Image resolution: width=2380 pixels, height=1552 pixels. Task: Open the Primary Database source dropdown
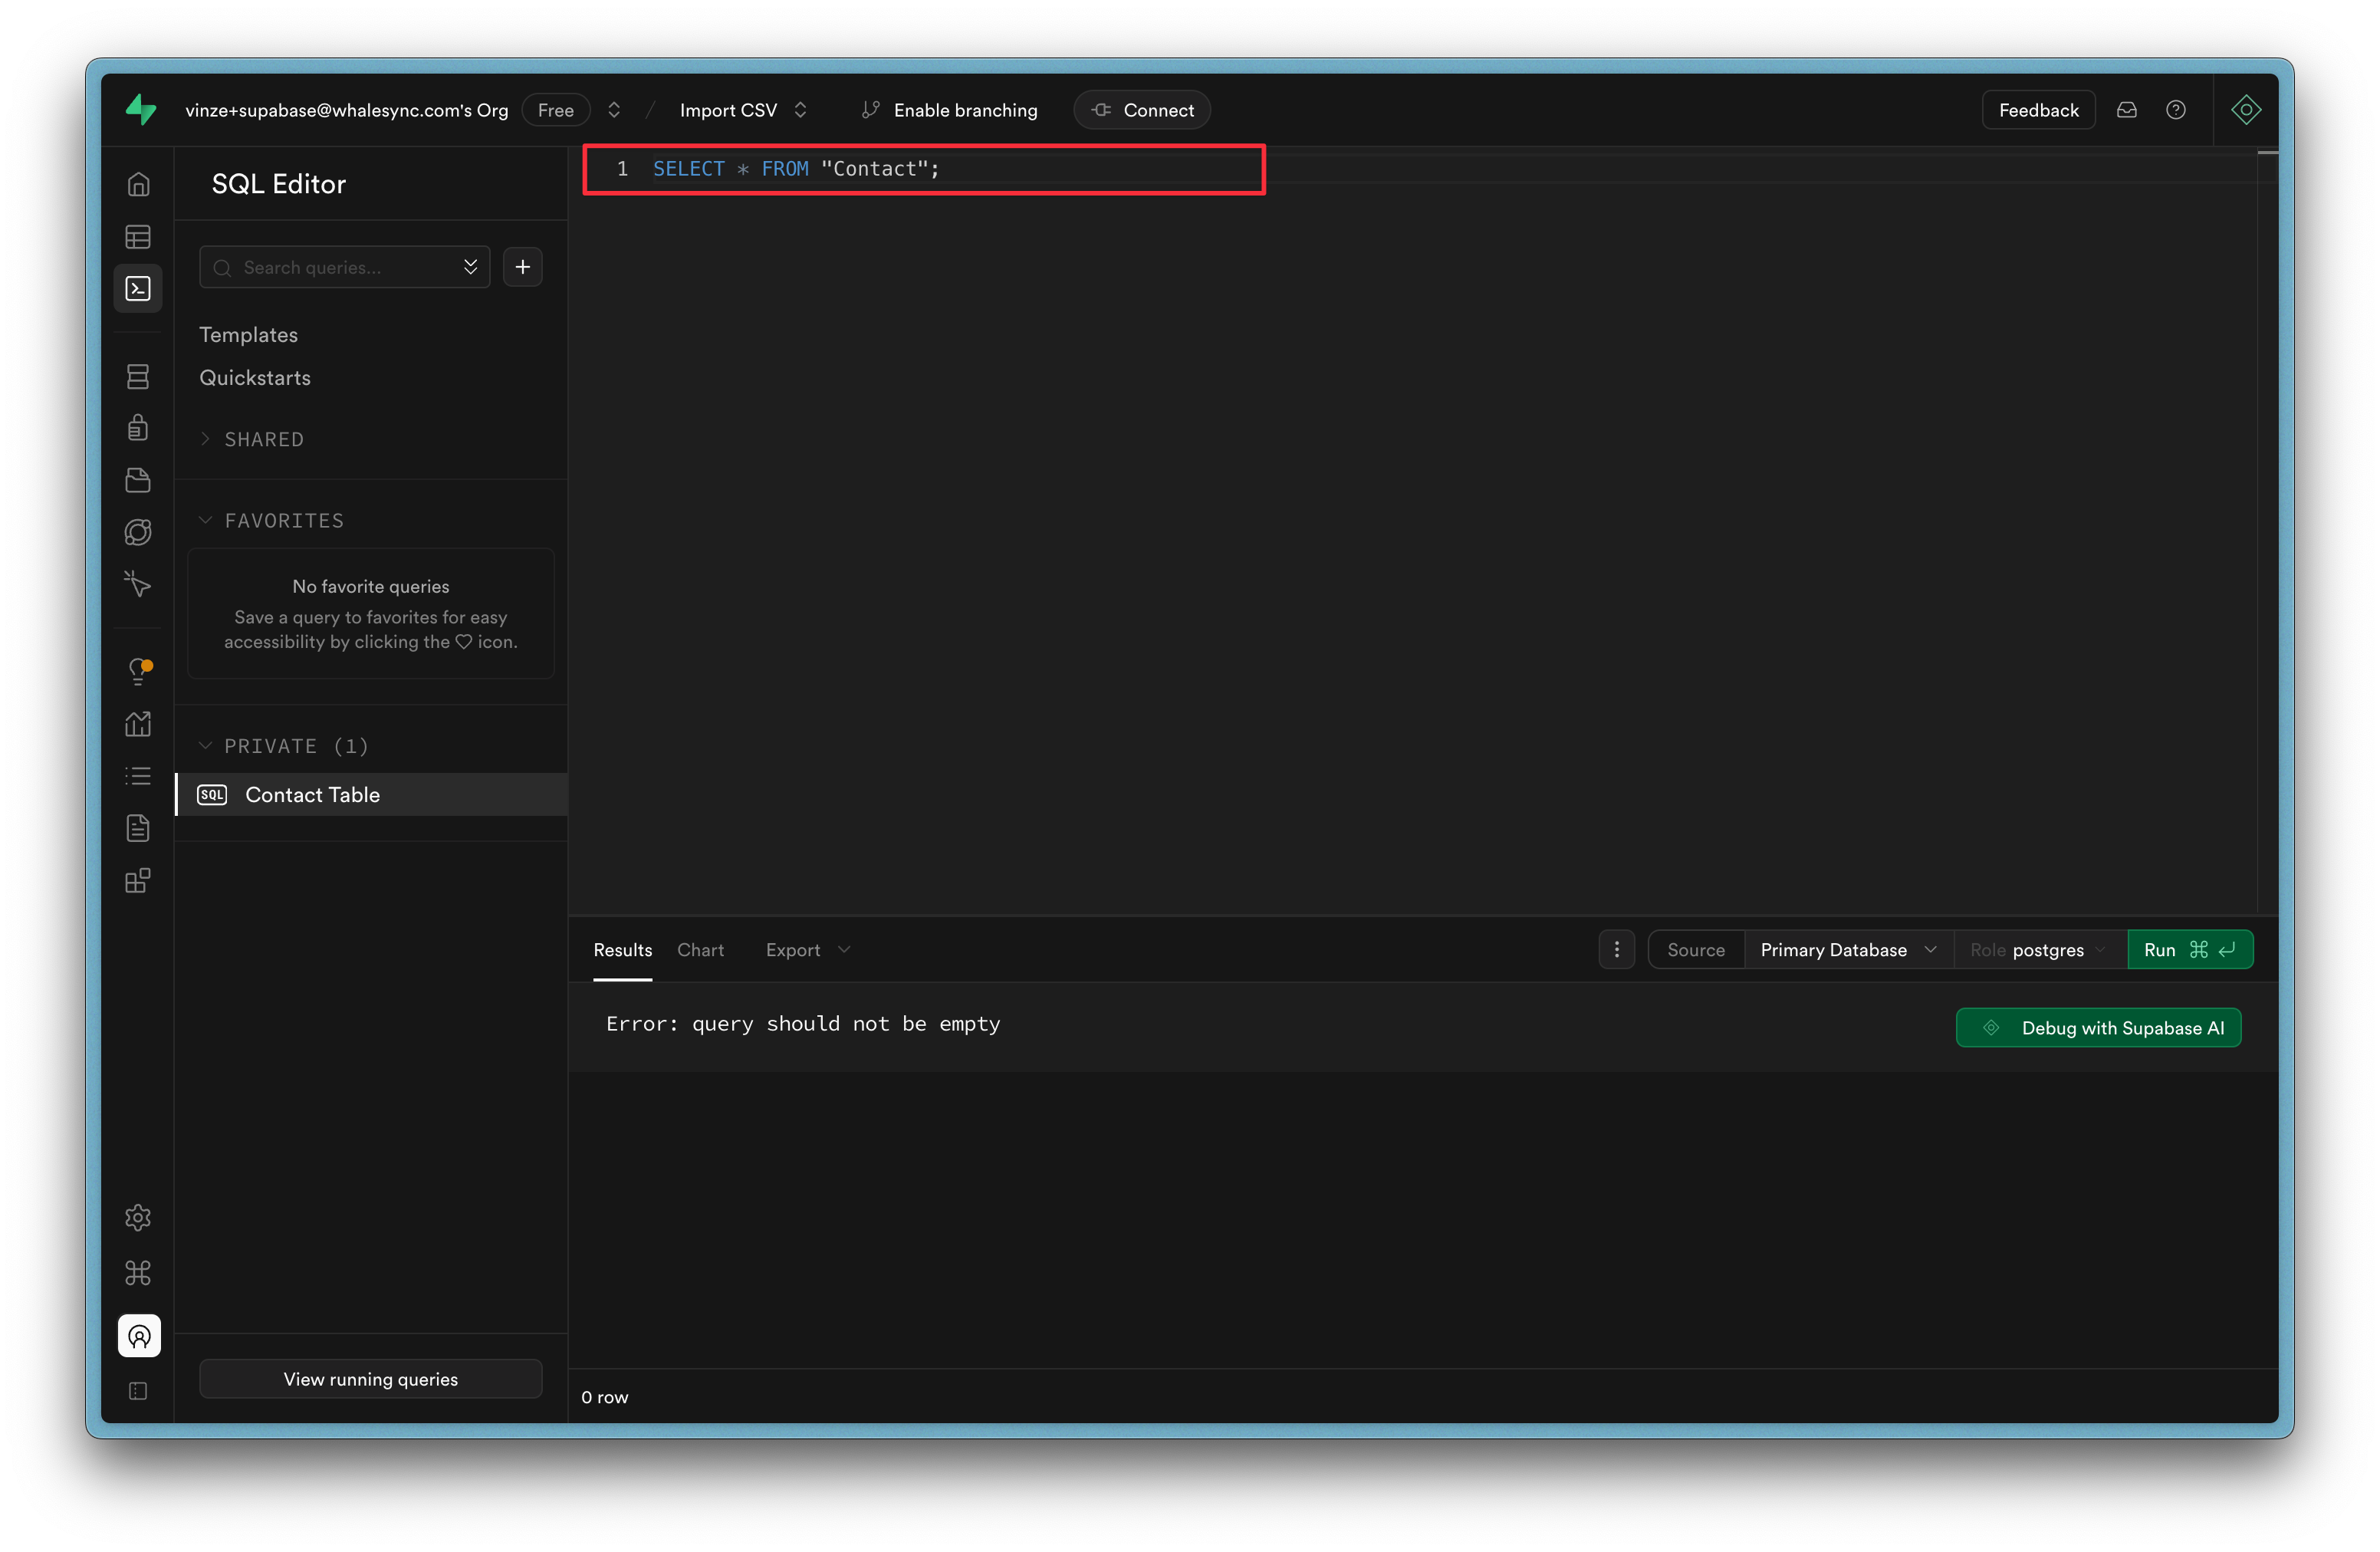[x=1849, y=950]
